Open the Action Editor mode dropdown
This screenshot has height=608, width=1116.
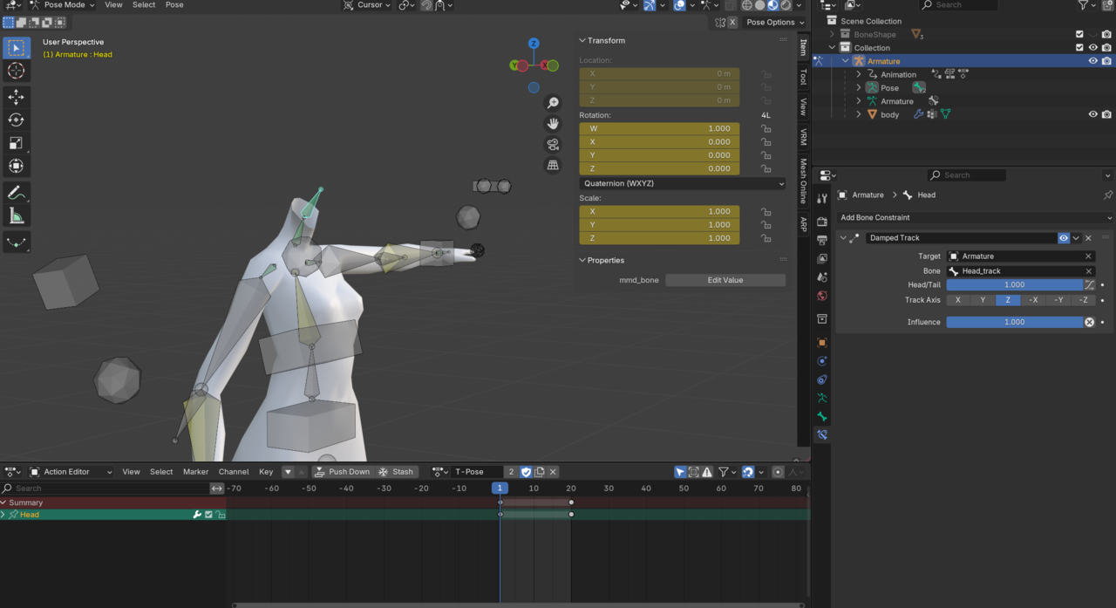pos(71,472)
